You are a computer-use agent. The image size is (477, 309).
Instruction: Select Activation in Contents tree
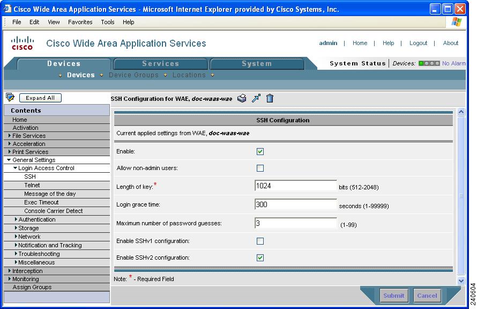[x=26, y=128]
